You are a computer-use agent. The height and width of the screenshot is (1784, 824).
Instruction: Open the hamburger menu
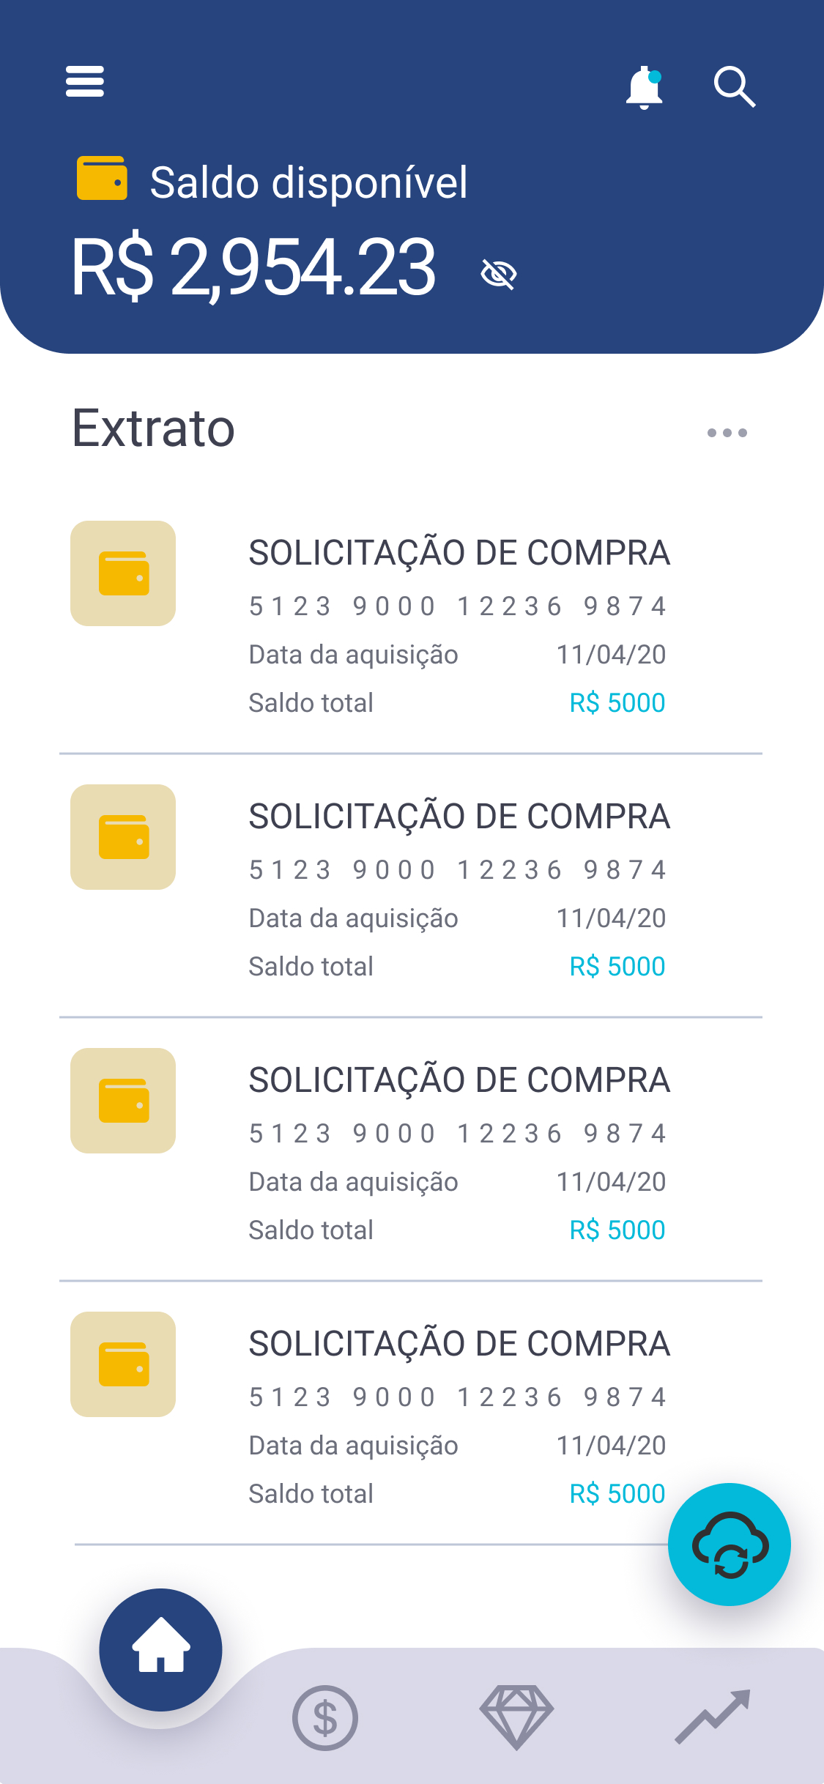click(x=85, y=81)
